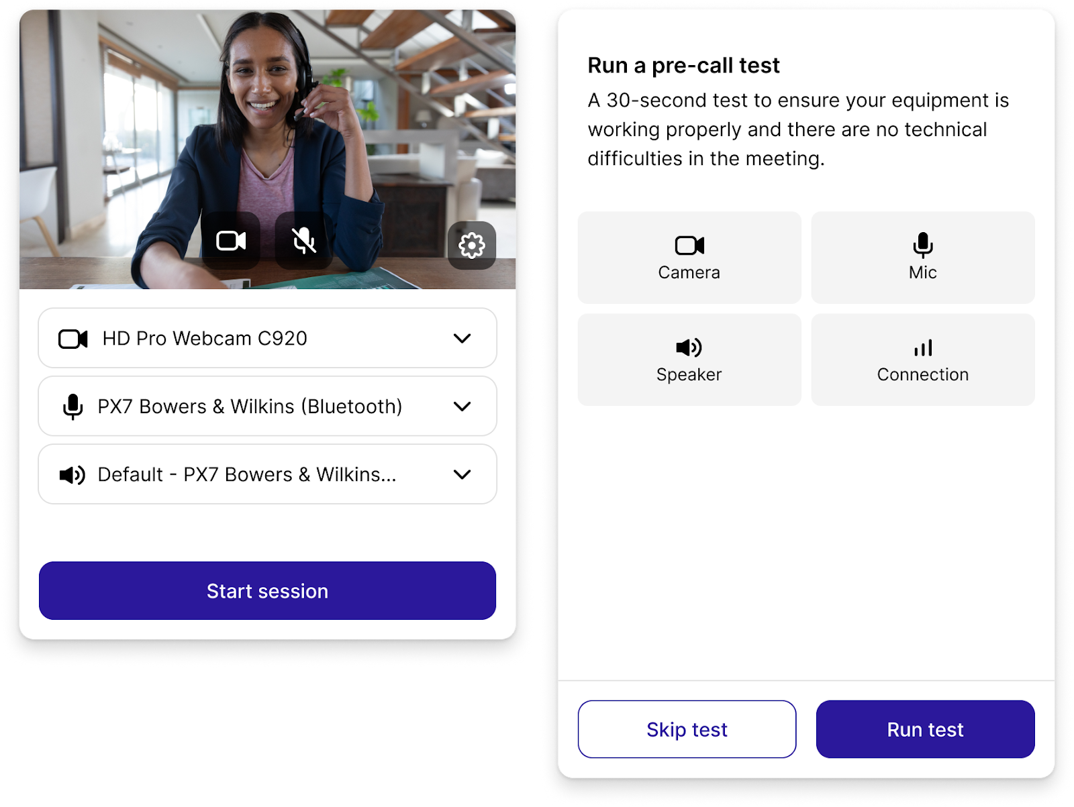The image size is (1074, 807).
Task: Select the Speaker test tile
Action: point(689,360)
